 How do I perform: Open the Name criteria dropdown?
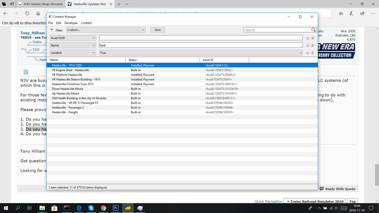pyautogui.click(x=73, y=45)
